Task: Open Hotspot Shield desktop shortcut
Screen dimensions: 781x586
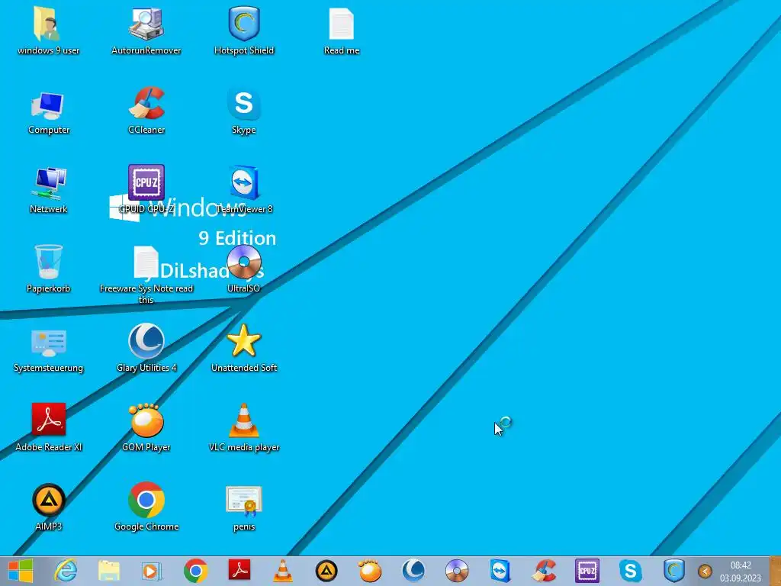Action: (x=243, y=31)
